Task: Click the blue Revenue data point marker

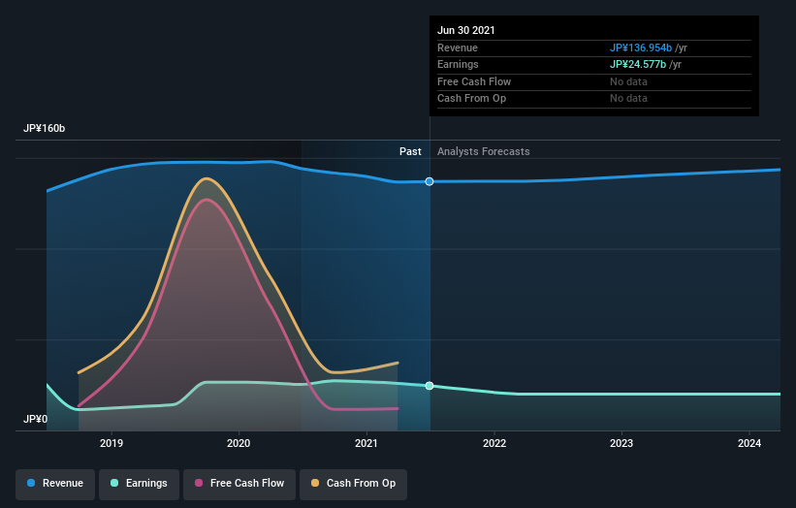Action: (x=430, y=181)
